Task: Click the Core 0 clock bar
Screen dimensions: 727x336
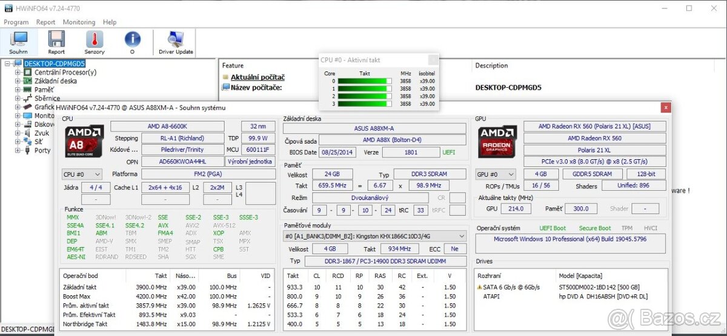Action: 364,81
